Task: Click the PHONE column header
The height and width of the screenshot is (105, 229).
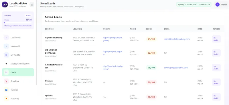Action: [133, 29]
